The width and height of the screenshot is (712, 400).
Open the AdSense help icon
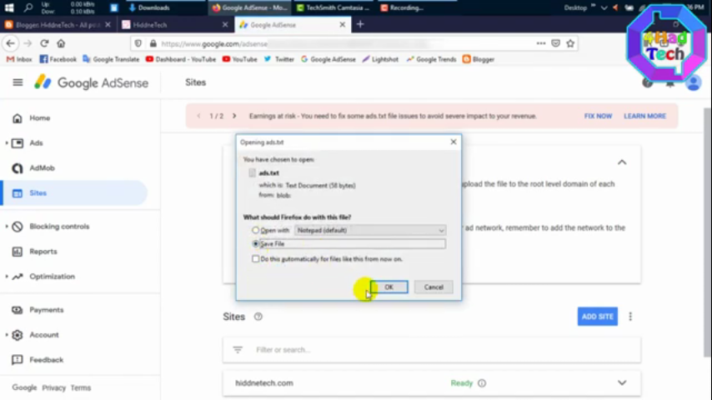click(x=648, y=82)
